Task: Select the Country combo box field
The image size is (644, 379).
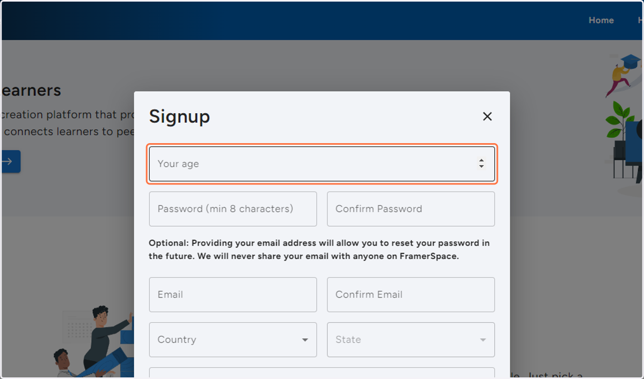Action: tap(233, 340)
